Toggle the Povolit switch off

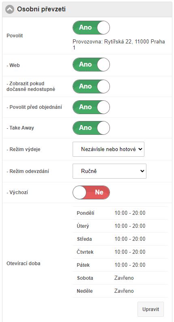(x=91, y=28)
